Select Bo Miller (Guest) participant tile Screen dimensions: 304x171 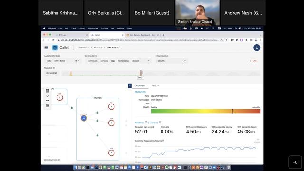[x=152, y=13]
